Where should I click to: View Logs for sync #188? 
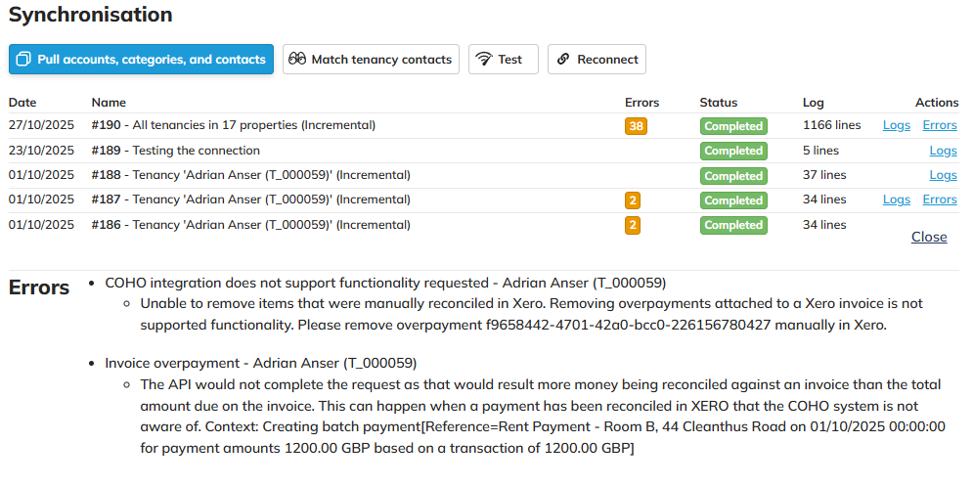pyautogui.click(x=943, y=175)
